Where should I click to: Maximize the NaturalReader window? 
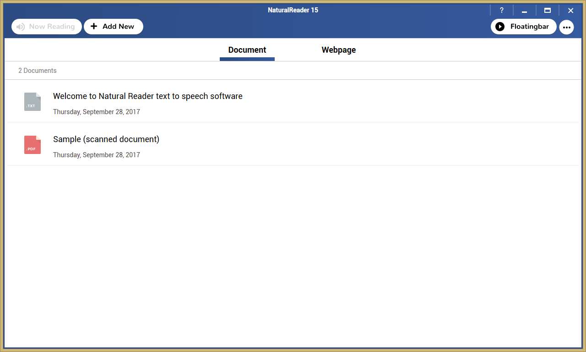(548, 11)
